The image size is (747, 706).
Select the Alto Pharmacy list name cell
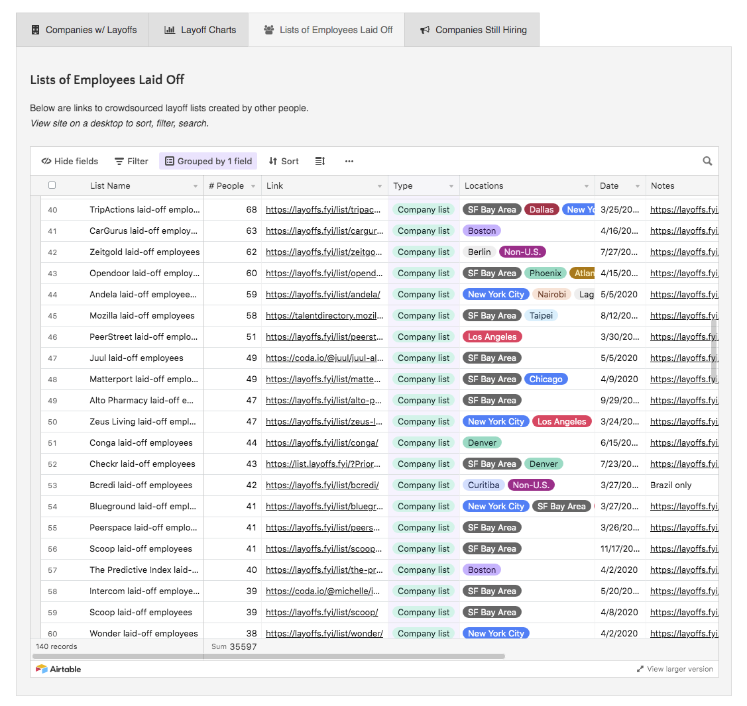[141, 401]
